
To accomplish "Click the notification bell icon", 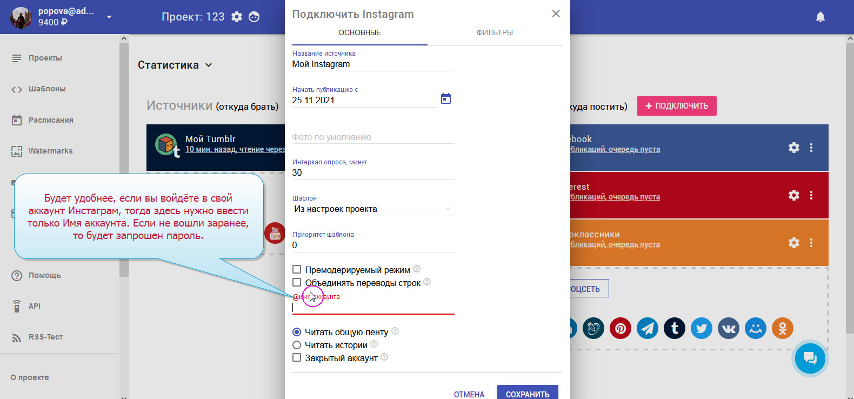I will pos(820,17).
